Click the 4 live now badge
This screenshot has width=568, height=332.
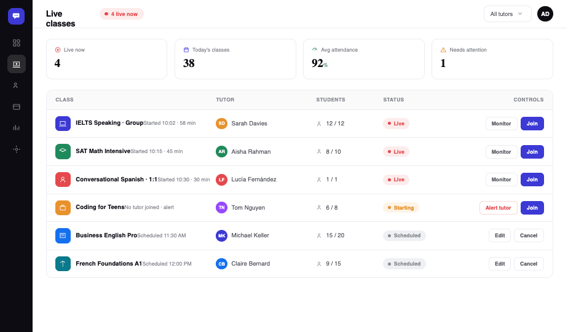(x=122, y=14)
